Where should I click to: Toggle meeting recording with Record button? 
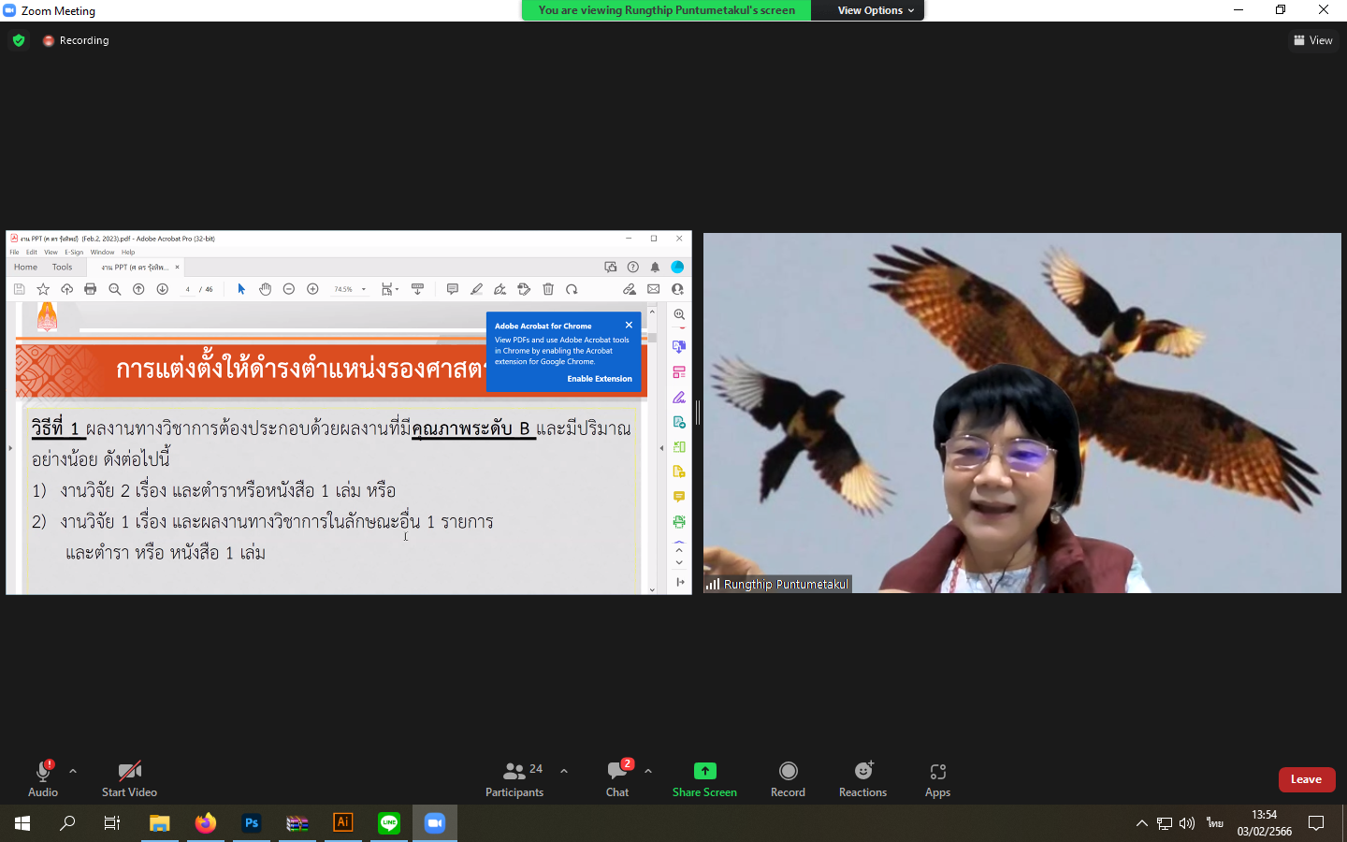[788, 778]
